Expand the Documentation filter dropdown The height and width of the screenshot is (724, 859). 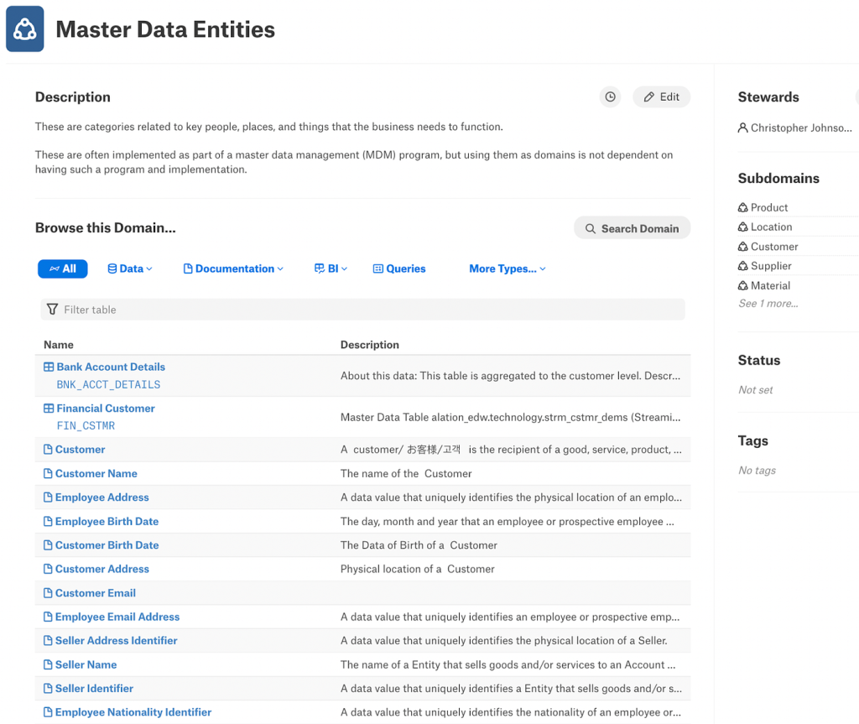click(233, 268)
